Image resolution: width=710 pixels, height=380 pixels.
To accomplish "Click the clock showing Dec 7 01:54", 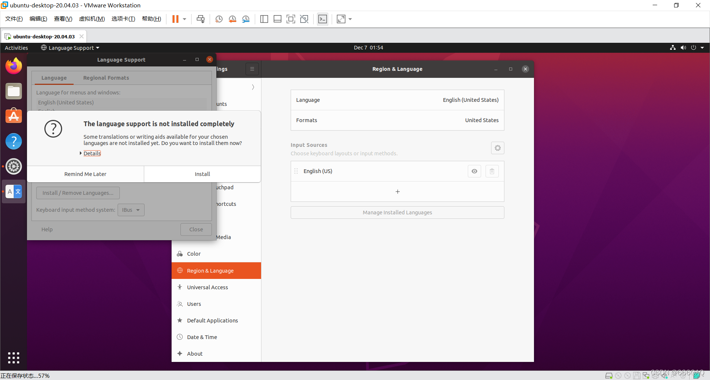I will pos(368,48).
